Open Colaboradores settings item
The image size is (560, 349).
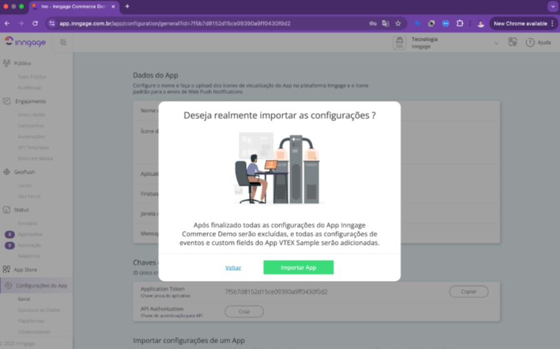34,332
